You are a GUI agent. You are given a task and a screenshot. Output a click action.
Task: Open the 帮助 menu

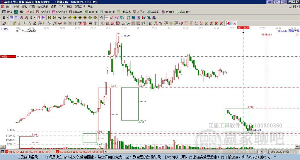(x=90, y=7)
